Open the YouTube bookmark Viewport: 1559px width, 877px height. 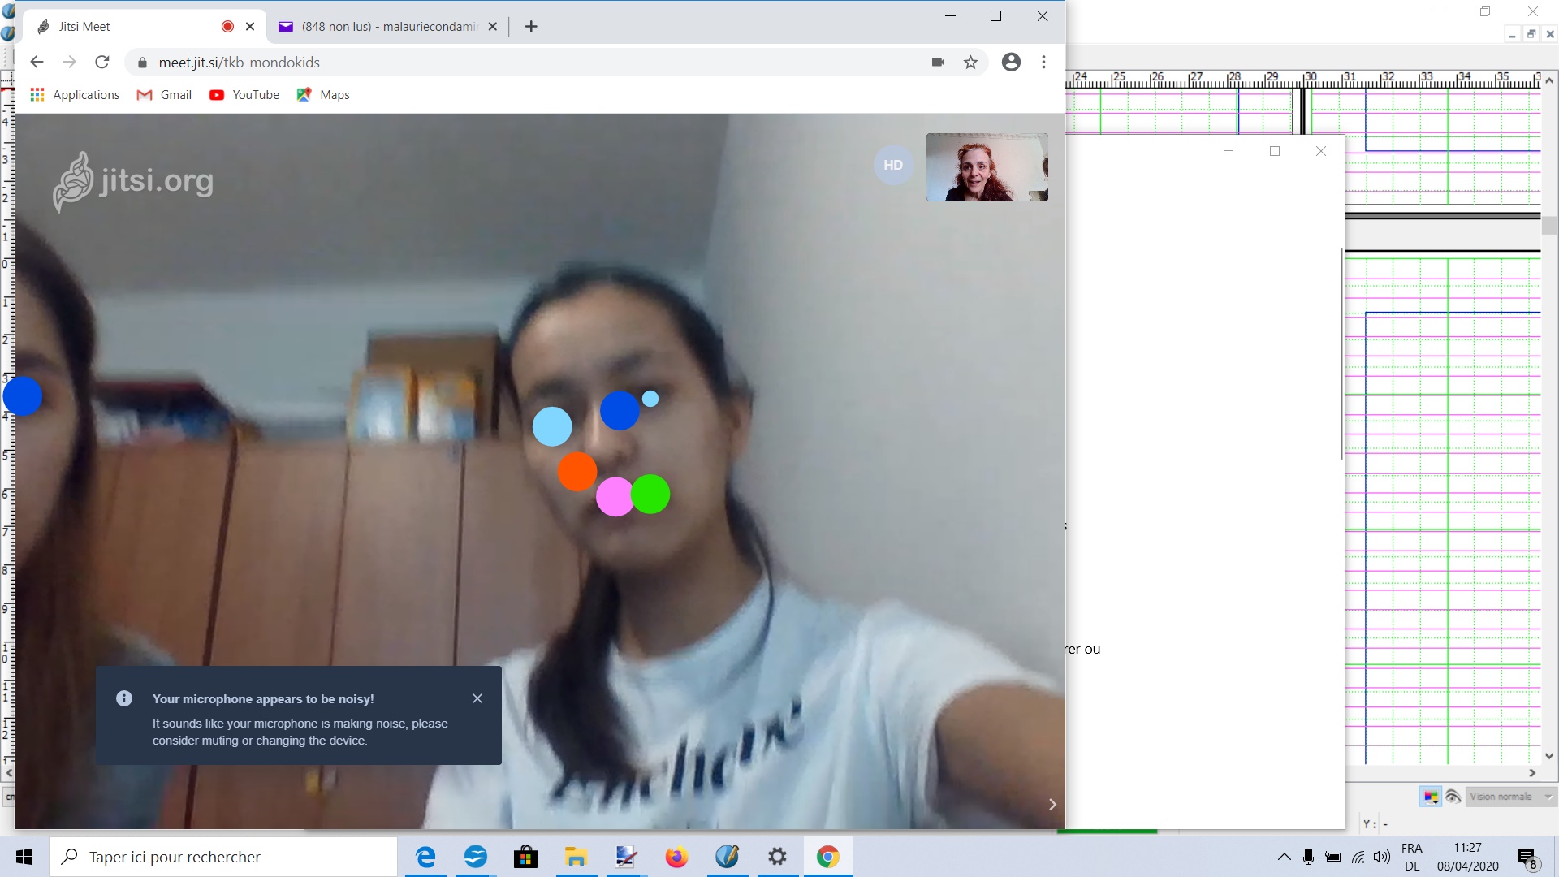pos(244,95)
